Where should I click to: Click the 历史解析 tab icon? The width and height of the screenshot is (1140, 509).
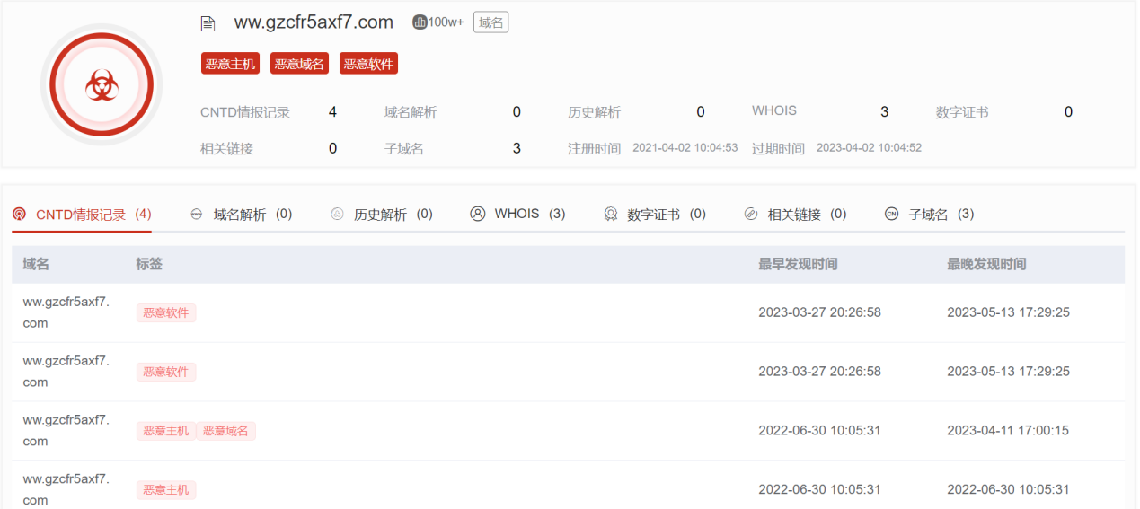coord(338,215)
